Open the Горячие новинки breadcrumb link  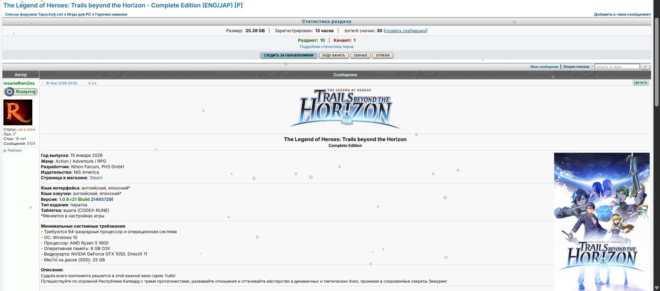(x=111, y=14)
